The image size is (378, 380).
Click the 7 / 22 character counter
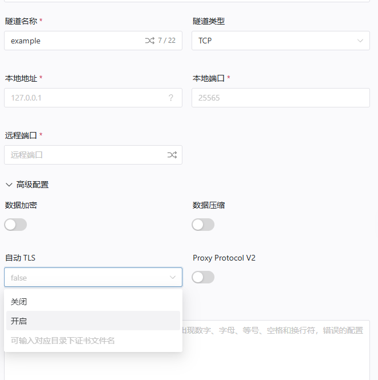[166, 41]
